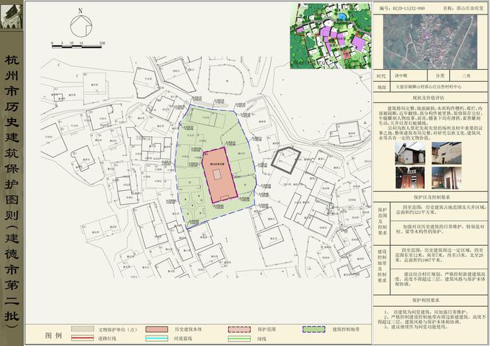The image size is (490, 346).
Task: Click the bottom-right interior photo
Action: point(446,178)
